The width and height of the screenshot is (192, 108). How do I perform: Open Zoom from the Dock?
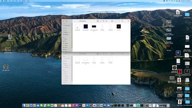coord(108,105)
